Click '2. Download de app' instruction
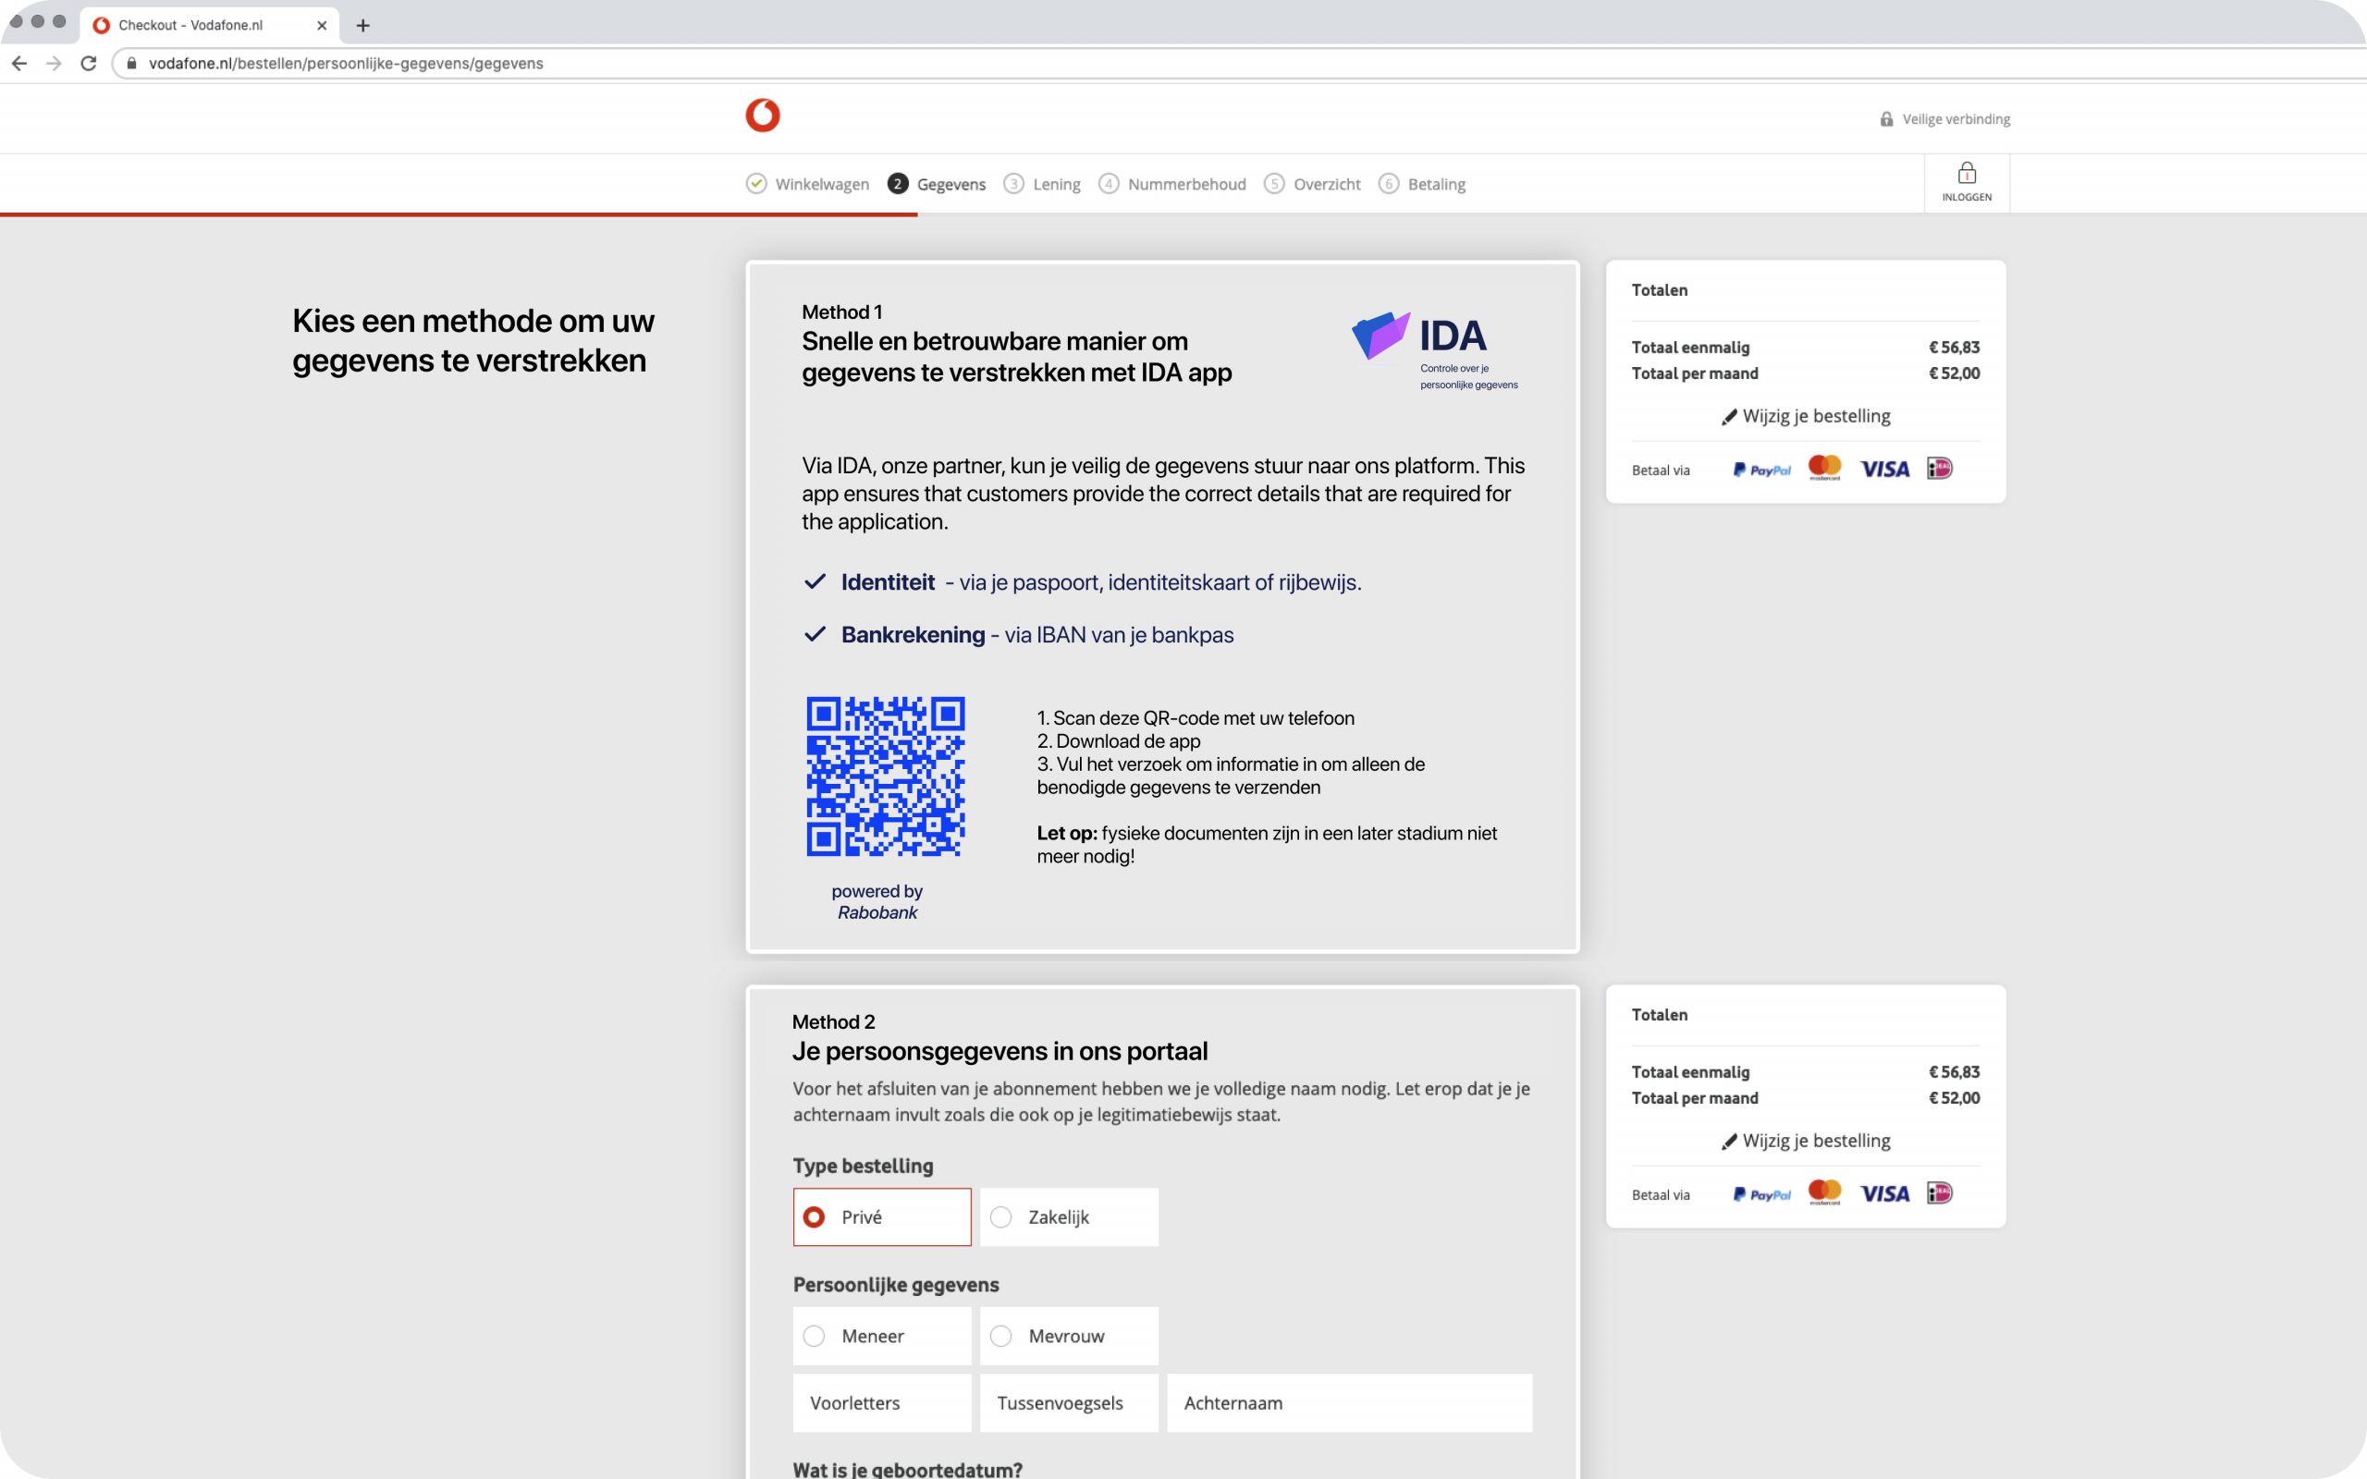 1119,741
